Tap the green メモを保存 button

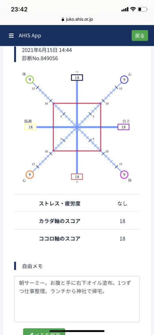point(44,332)
